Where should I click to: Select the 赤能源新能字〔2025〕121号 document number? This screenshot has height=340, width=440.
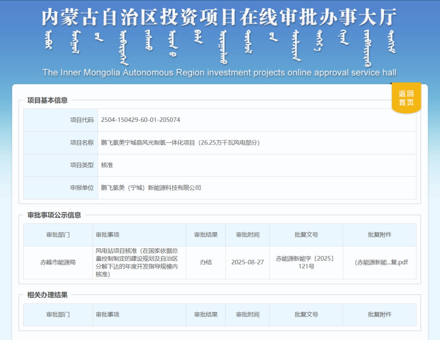click(x=306, y=263)
